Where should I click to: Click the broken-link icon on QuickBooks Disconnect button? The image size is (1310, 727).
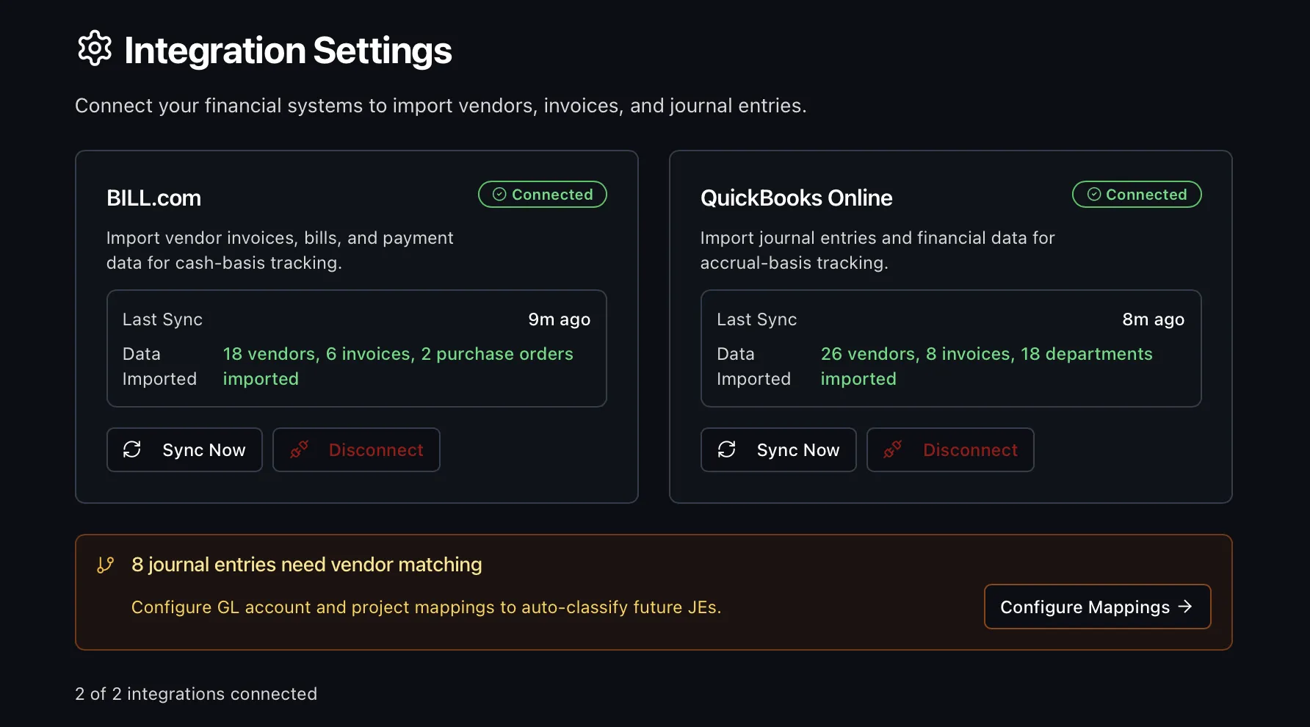pos(893,449)
